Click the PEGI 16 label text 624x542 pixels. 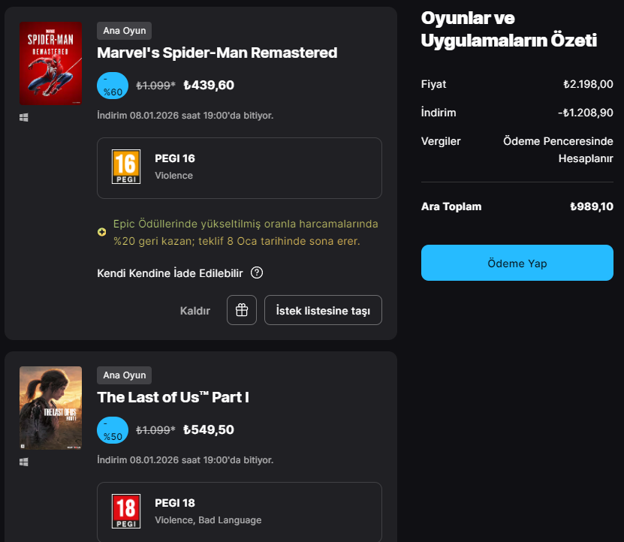point(175,158)
